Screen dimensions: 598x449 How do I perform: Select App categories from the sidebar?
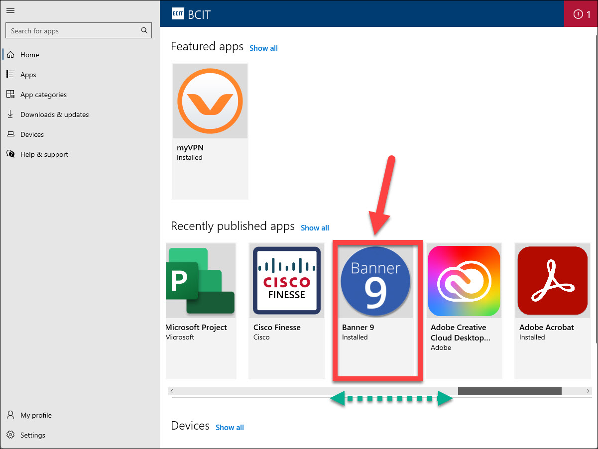[43, 94]
